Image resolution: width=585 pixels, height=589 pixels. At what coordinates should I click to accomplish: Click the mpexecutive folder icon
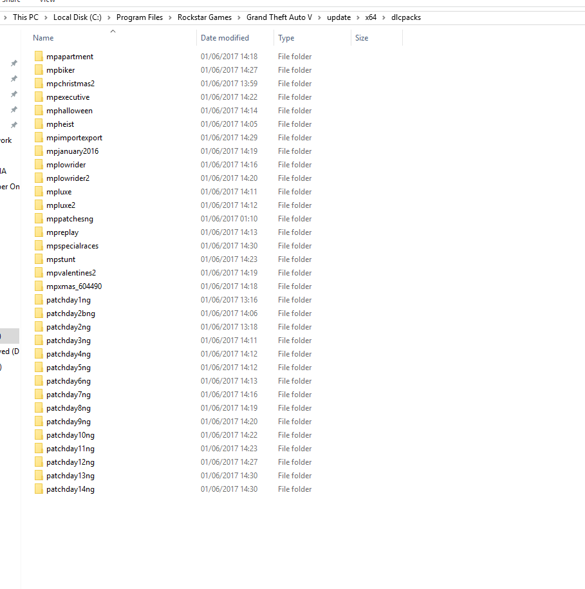pyautogui.click(x=39, y=97)
